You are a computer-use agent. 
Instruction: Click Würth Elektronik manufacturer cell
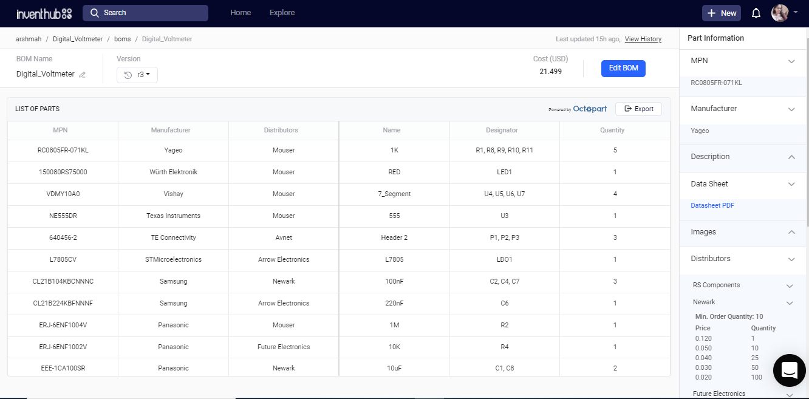pyautogui.click(x=173, y=172)
